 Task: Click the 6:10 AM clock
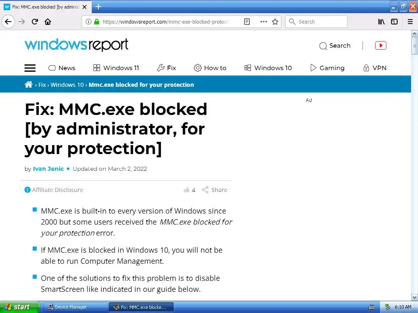tap(403, 307)
